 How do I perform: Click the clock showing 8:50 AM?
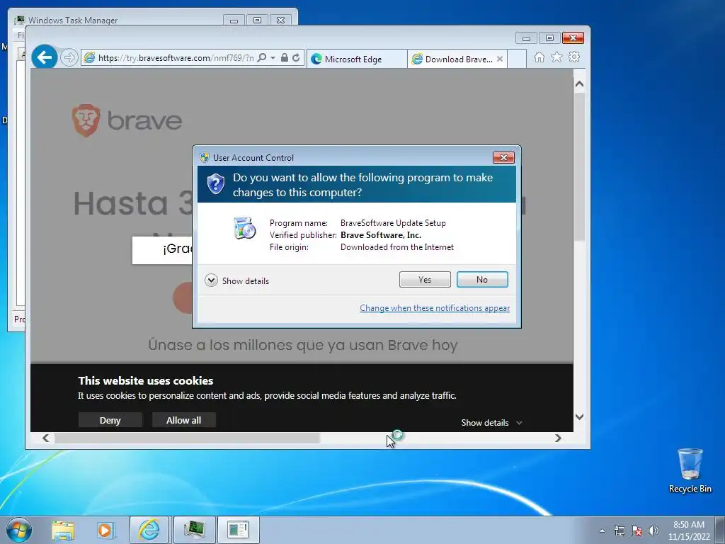click(x=688, y=525)
